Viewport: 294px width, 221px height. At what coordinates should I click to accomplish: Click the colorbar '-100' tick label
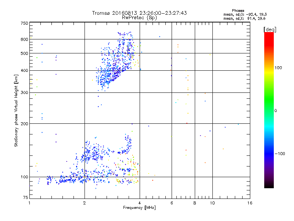point(280,154)
